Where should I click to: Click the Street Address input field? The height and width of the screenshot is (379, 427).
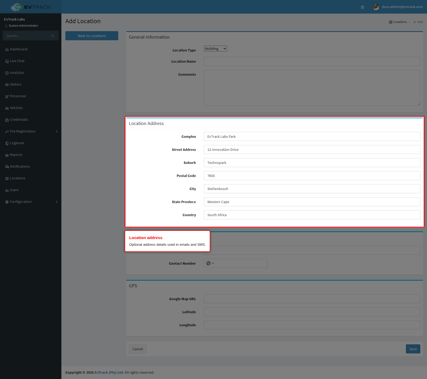tap(312, 150)
